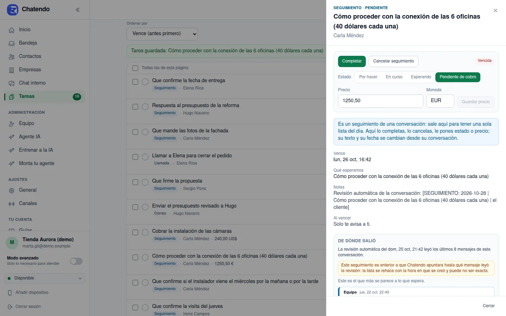The width and height of the screenshot is (506, 316).
Task: Click the Cerrar sesión logout icon
Action: click(10, 307)
